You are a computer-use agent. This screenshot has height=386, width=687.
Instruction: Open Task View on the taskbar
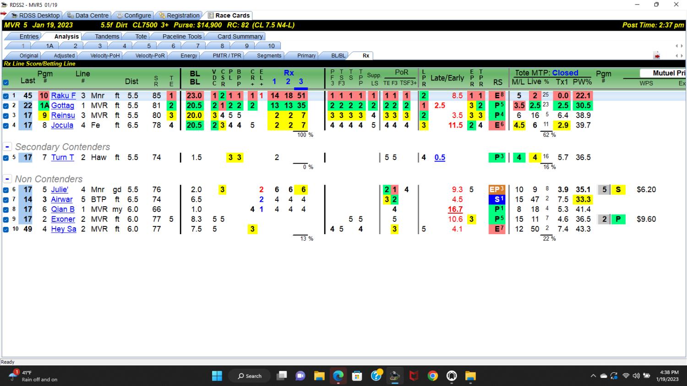[x=282, y=376]
